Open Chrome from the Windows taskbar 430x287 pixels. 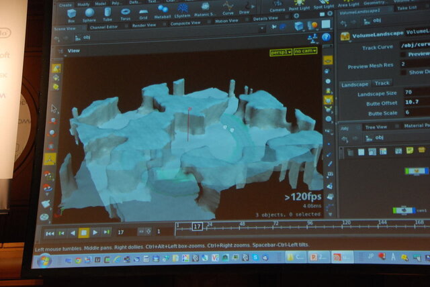pyautogui.click(x=78, y=260)
